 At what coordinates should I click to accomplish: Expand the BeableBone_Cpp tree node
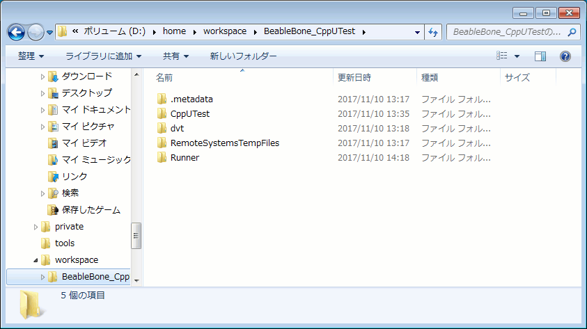42,277
